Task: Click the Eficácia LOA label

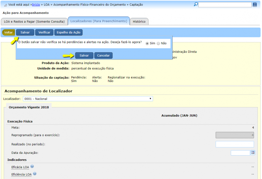Action: tap(20, 167)
